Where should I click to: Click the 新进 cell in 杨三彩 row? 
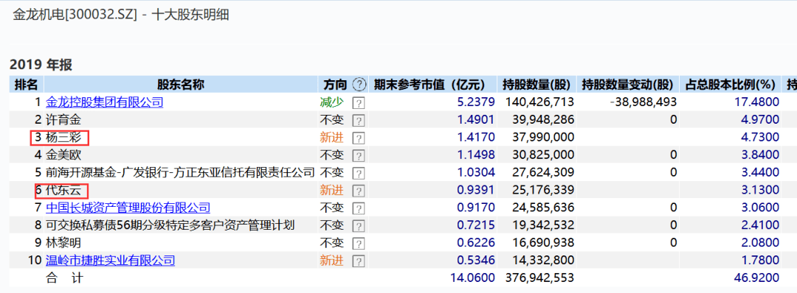(331, 138)
